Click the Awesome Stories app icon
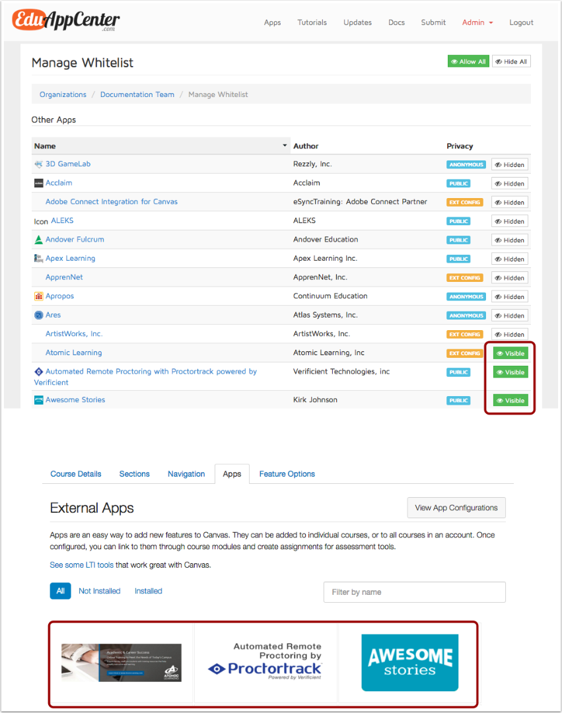 [38, 400]
